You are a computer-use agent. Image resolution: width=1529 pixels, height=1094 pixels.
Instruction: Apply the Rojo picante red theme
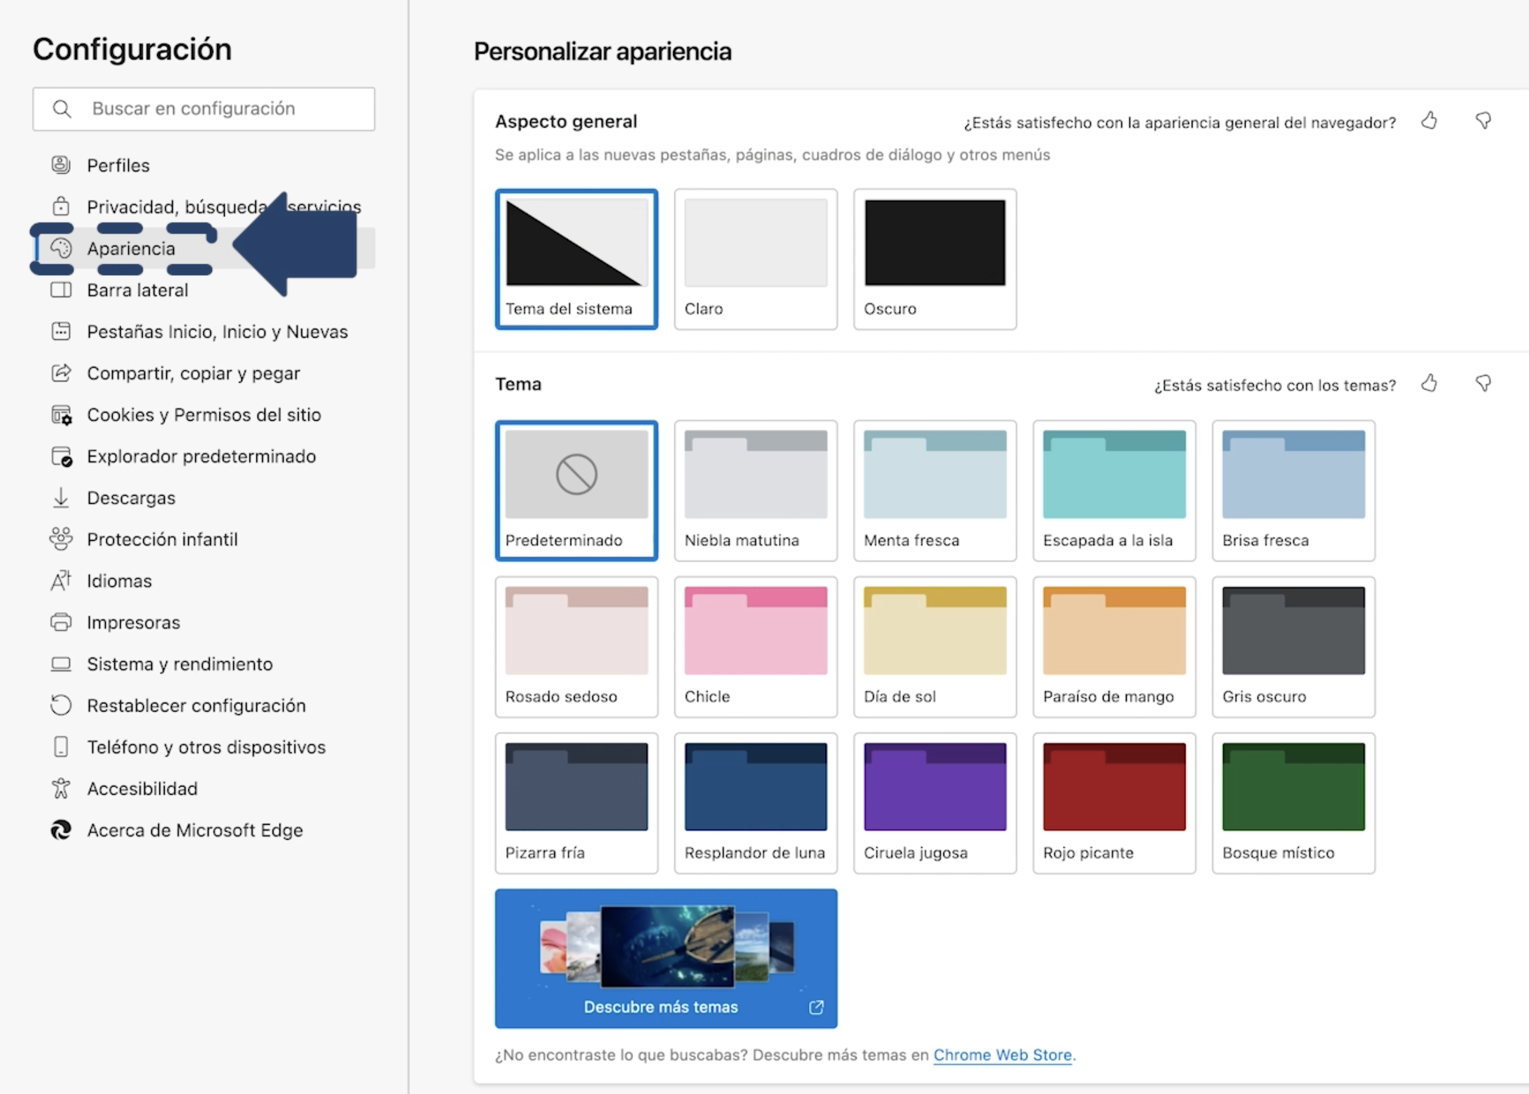[x=1114, y=802]
